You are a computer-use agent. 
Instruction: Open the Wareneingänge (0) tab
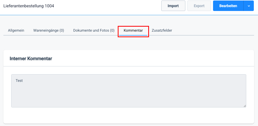click(49, 30)
